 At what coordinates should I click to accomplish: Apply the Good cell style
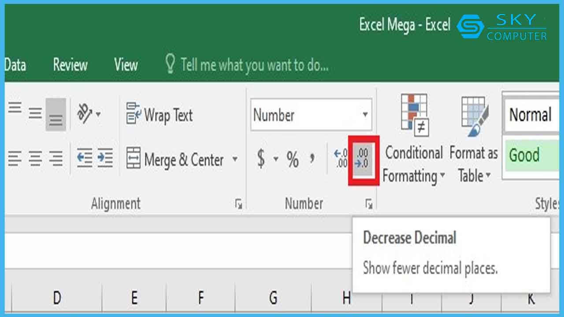pos(531,155)
